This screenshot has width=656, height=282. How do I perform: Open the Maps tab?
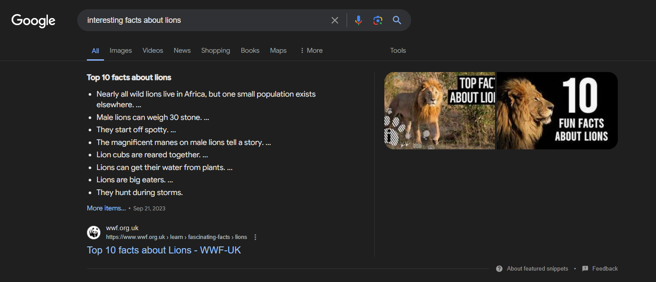(x=278, y=51)
